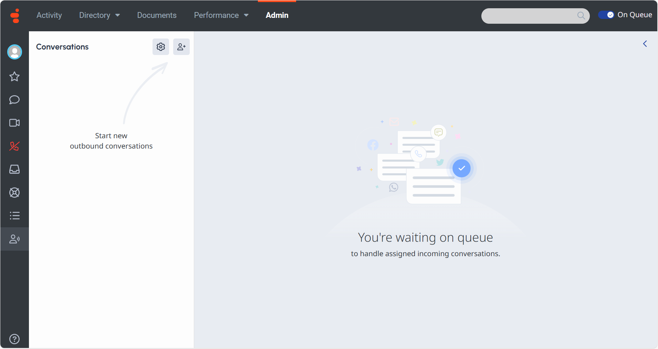Viewport: 658px width, 349px height.
Task: Toggle the On Queue switch
Action: 606,15
